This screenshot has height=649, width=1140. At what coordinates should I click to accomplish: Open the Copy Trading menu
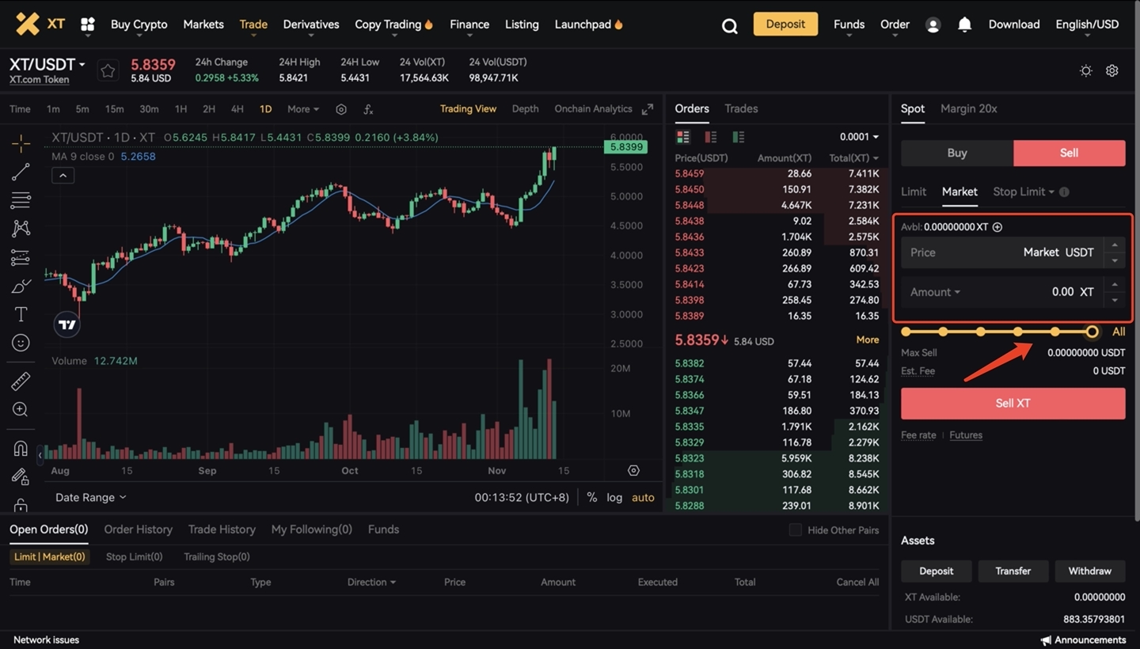click(x=393, y=25)
